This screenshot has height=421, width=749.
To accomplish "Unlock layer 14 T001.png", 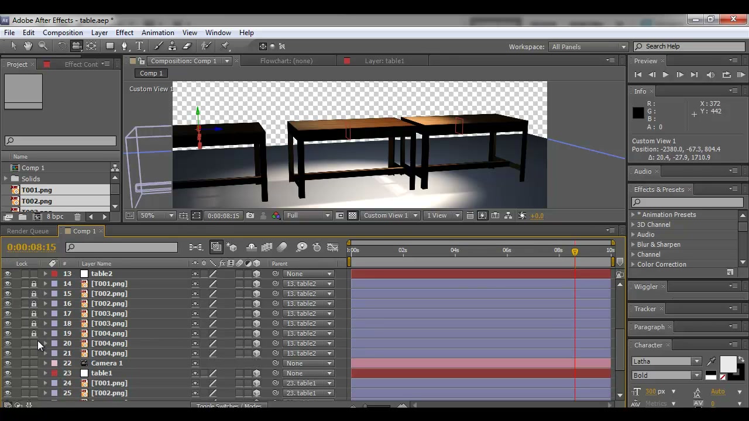I will point(34,284).
